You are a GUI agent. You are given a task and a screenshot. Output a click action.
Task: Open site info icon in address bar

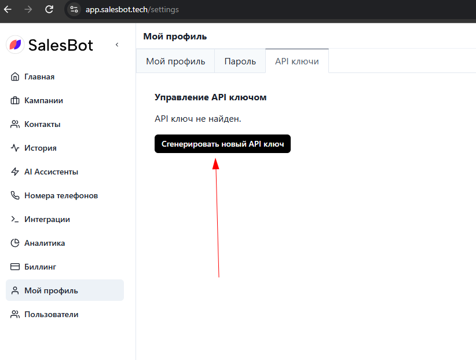pos(74,9)
